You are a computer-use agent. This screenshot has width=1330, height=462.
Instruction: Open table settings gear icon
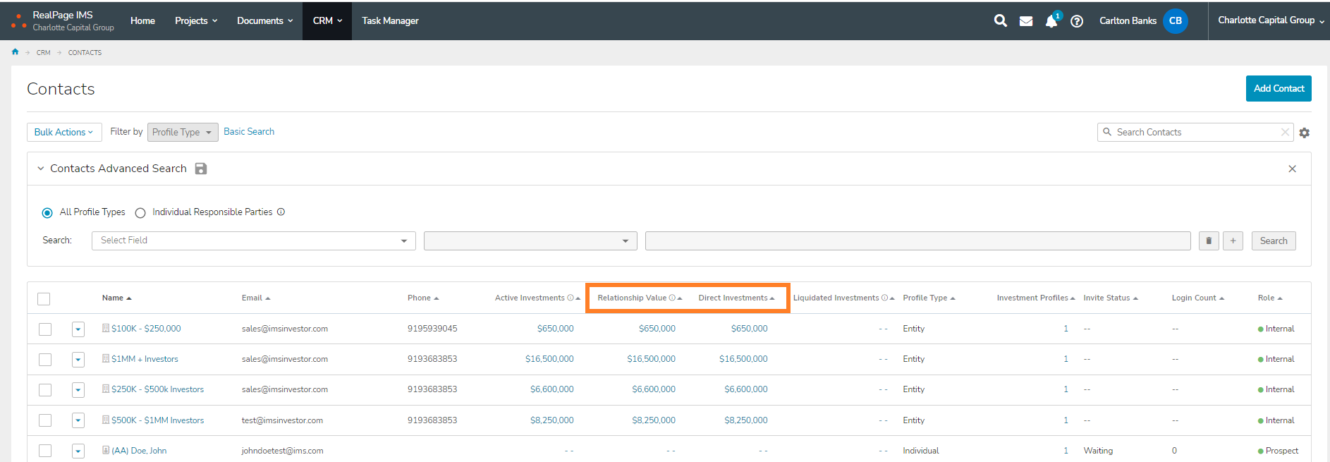coord(1305,133)
